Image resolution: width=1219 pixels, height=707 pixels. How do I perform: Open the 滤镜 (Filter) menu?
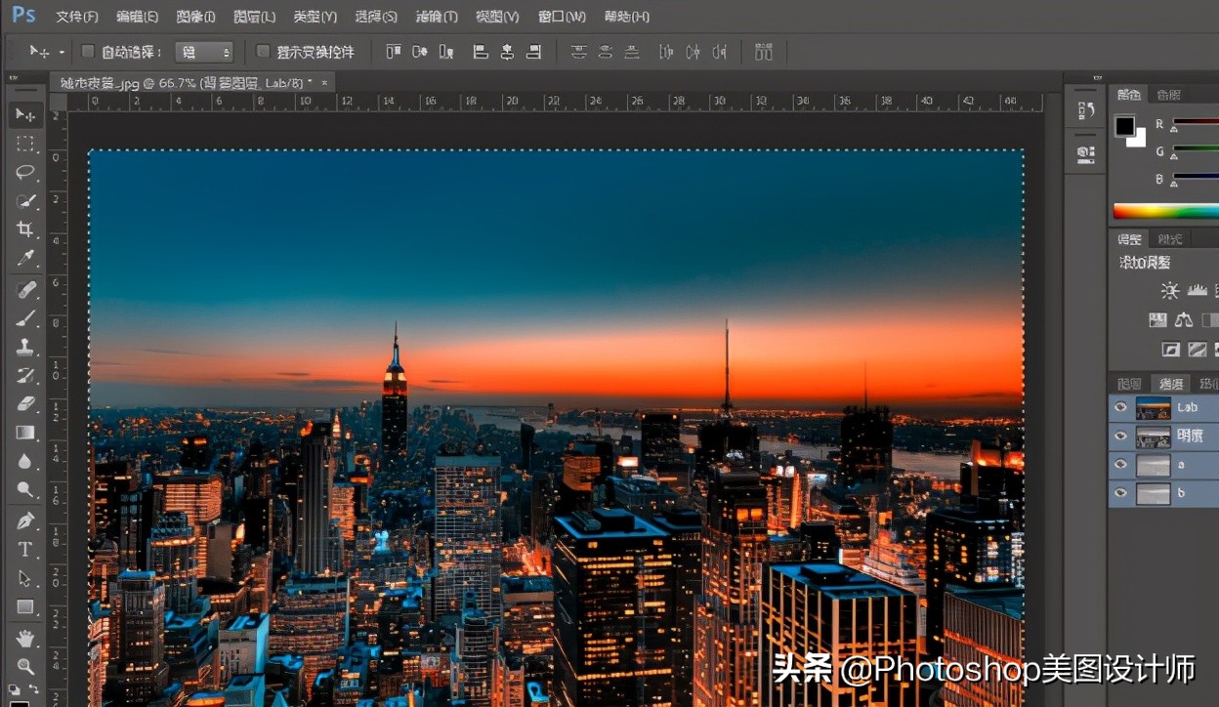437,17
